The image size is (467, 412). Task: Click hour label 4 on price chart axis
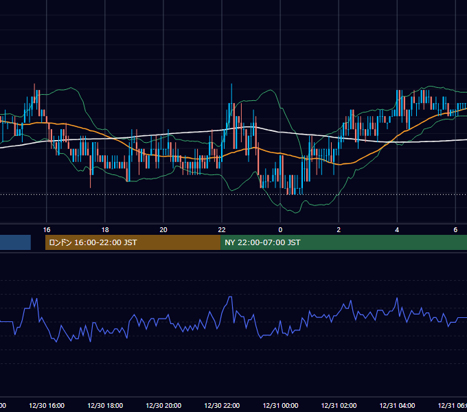click(397, 230)
